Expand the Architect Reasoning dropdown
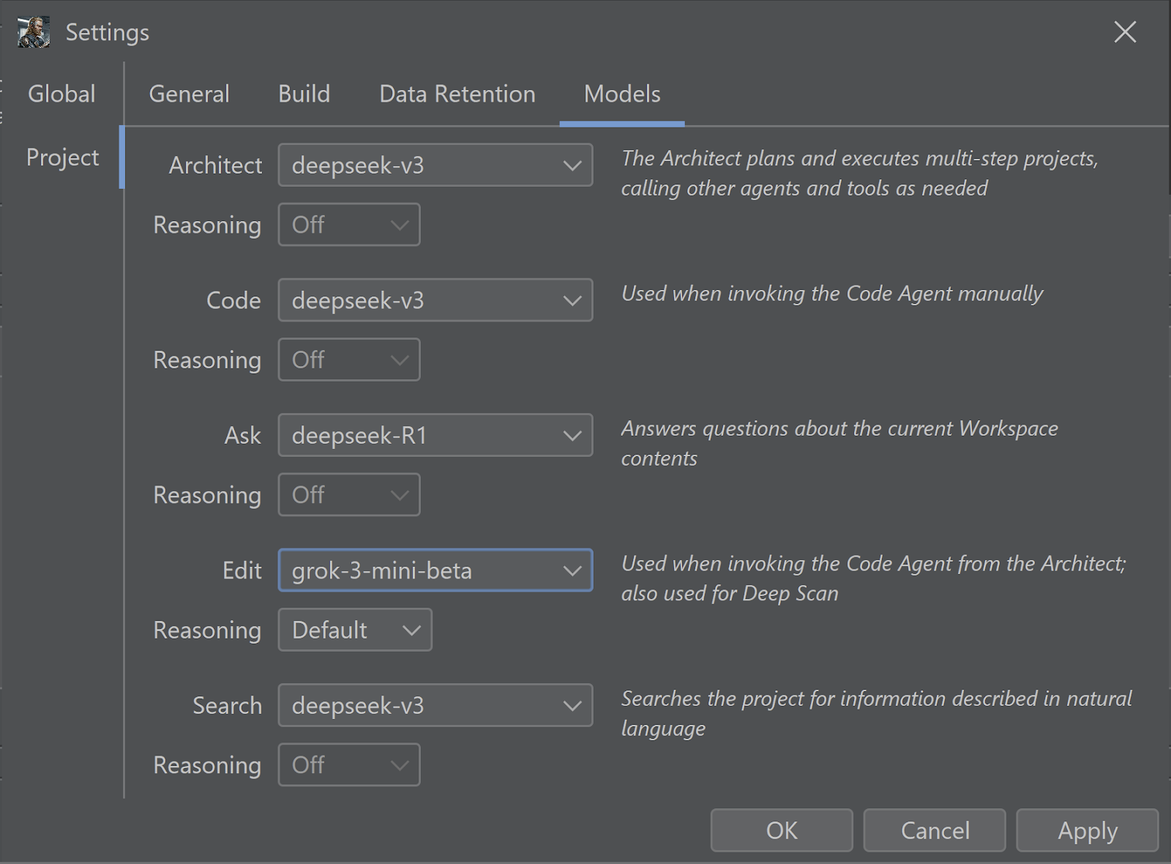1171x864 pixels. [x=349, y=225]
